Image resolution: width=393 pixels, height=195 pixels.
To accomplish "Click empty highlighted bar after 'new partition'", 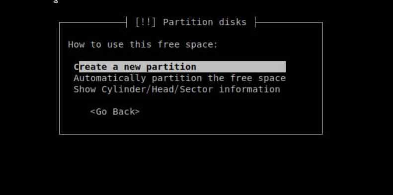I will (x=241, y=67).
